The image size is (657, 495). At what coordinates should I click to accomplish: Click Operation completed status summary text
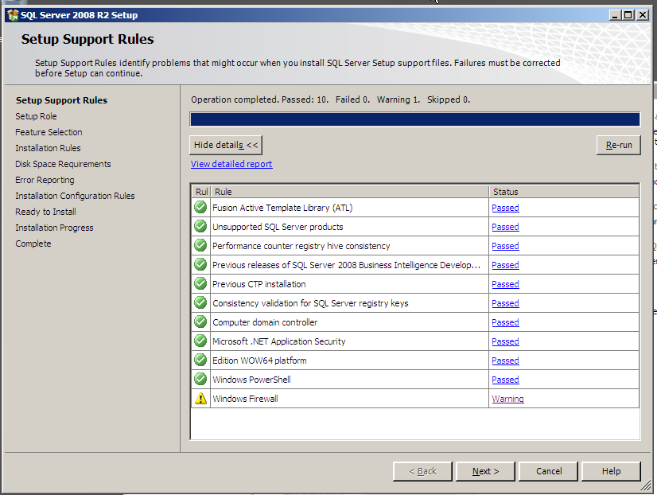tap(331, 99)
